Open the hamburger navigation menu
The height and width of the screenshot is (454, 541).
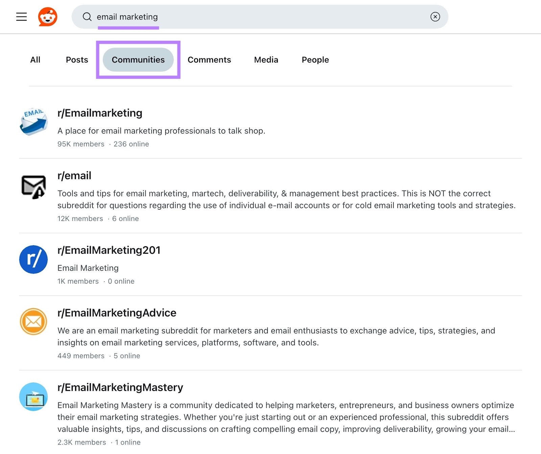point(21,17)
